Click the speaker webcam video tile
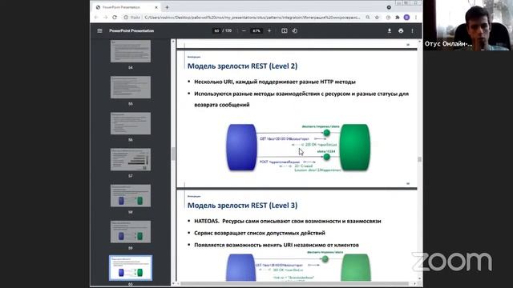Image resolution: width=513 pixels, height=288 pixels. (468, 25)
